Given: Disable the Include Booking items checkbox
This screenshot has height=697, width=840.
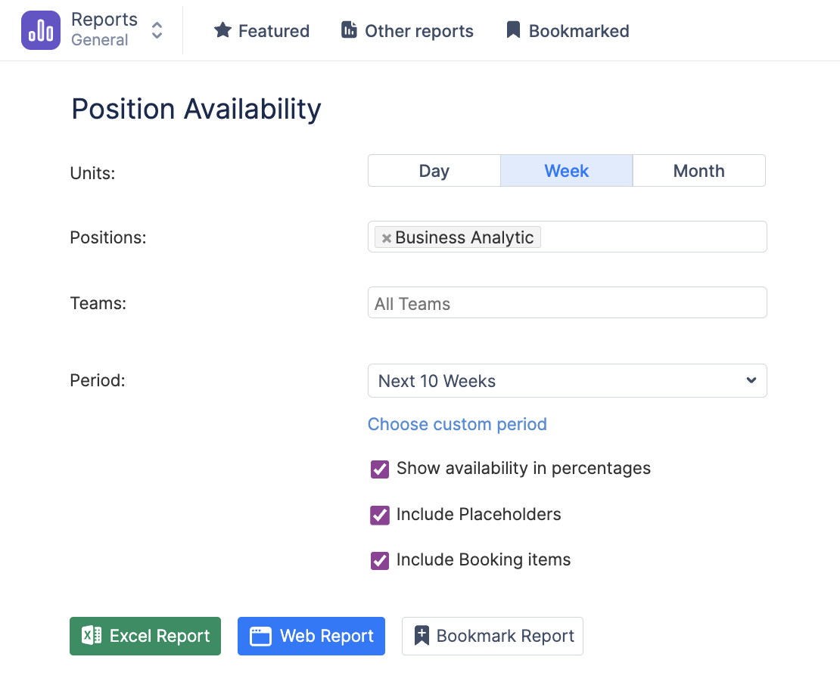Looking at the screenshot, I should [x=380, y=561].
